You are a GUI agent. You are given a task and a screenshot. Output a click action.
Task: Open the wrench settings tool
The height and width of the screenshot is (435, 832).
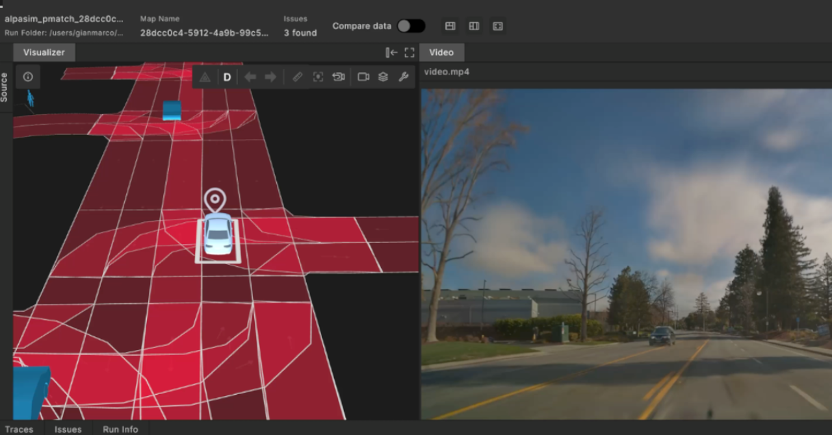[x=403, y=77]
